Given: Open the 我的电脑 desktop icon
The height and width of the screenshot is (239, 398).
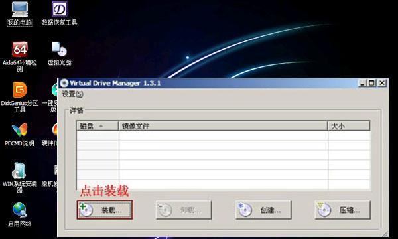Looking at the screenshot, I should 19,13.
